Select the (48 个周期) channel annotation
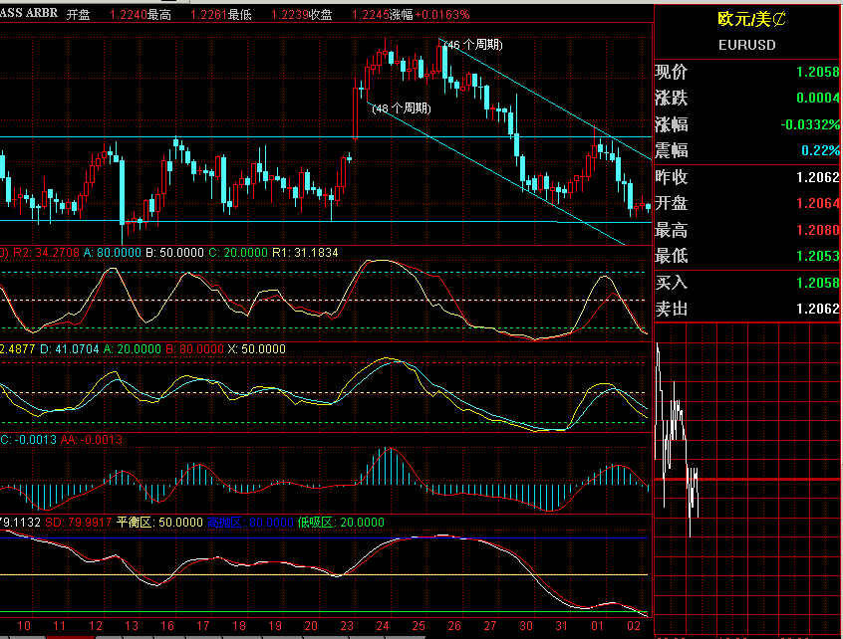 click(x=402, y=108)
